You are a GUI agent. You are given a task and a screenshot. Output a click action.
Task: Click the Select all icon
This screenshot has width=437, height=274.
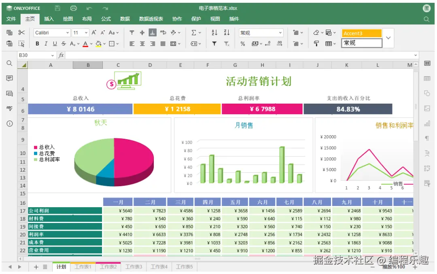[21, 43]
